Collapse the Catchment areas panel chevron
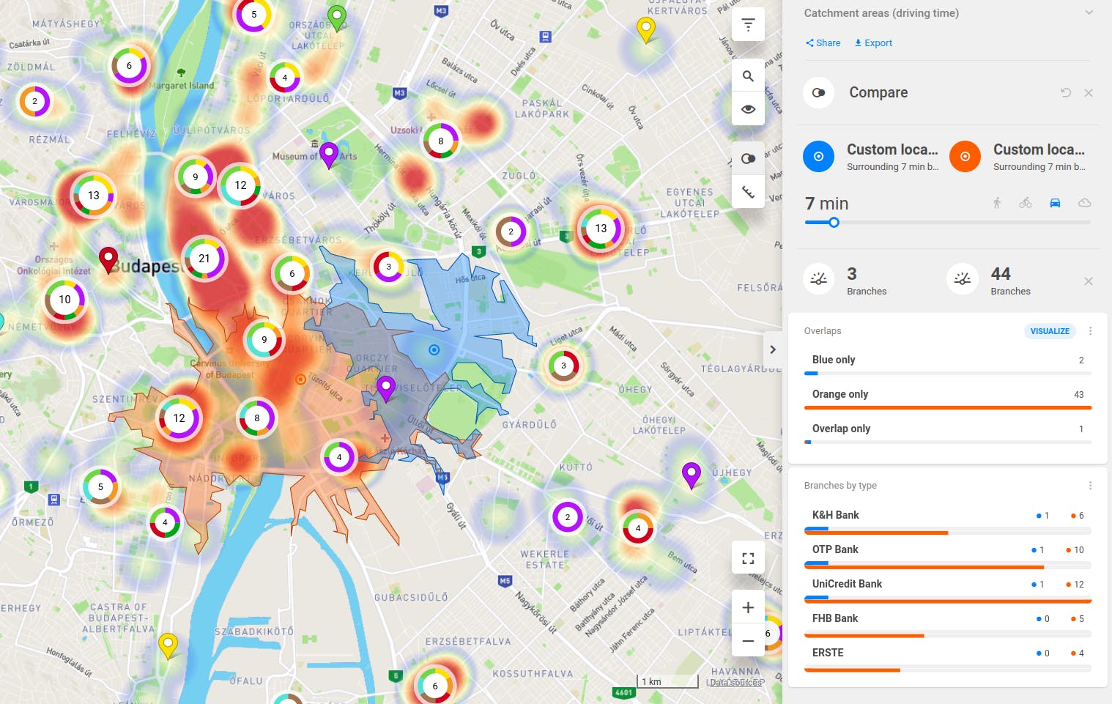 1089,12
